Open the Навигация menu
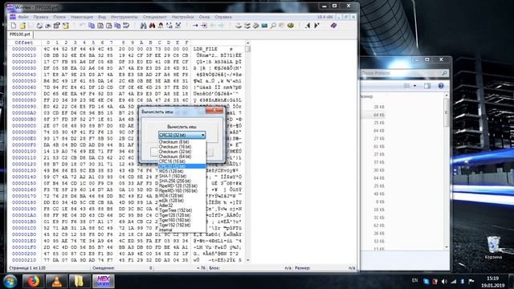 coord(82,17)
